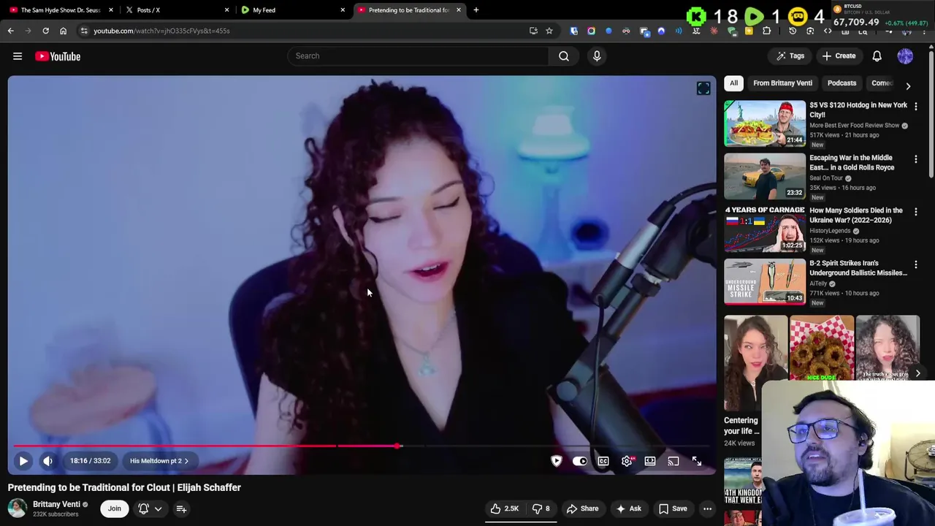Open the 'How Many Soldiers Died' thumbnail
Viewport: 935px width, 526px height.
[x=765, y=229]
